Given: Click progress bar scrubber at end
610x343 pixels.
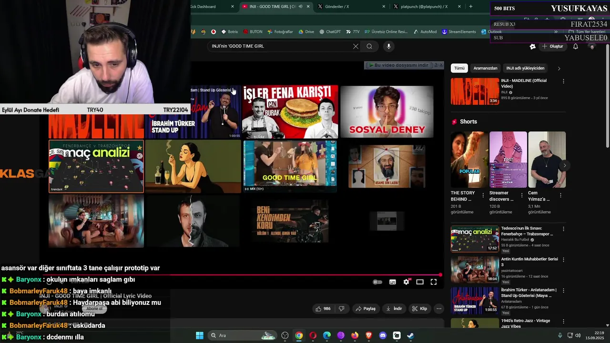Looking at the screenshot, I should click(x=440, y=275).
